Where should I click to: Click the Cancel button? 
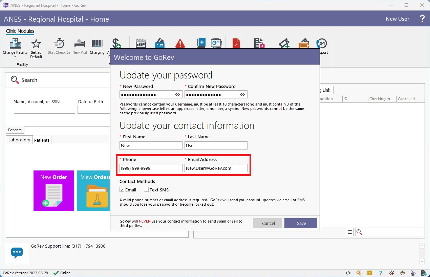(x=268, y=223)
